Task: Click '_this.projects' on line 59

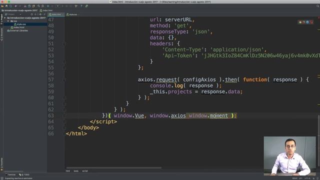Action: tap(171, 91)
